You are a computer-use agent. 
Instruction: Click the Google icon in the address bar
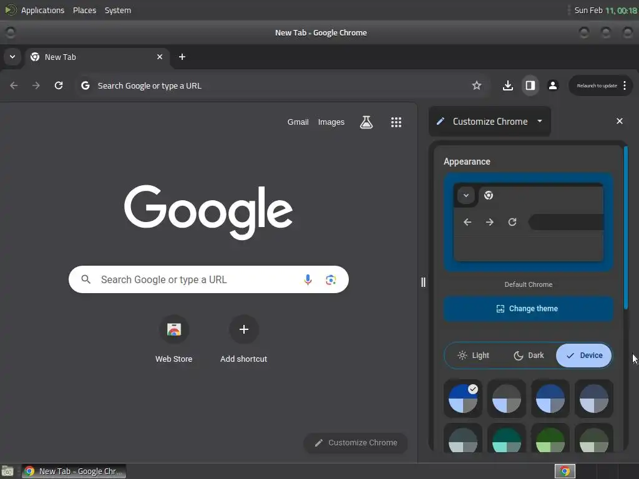click(x=85, y=85)
